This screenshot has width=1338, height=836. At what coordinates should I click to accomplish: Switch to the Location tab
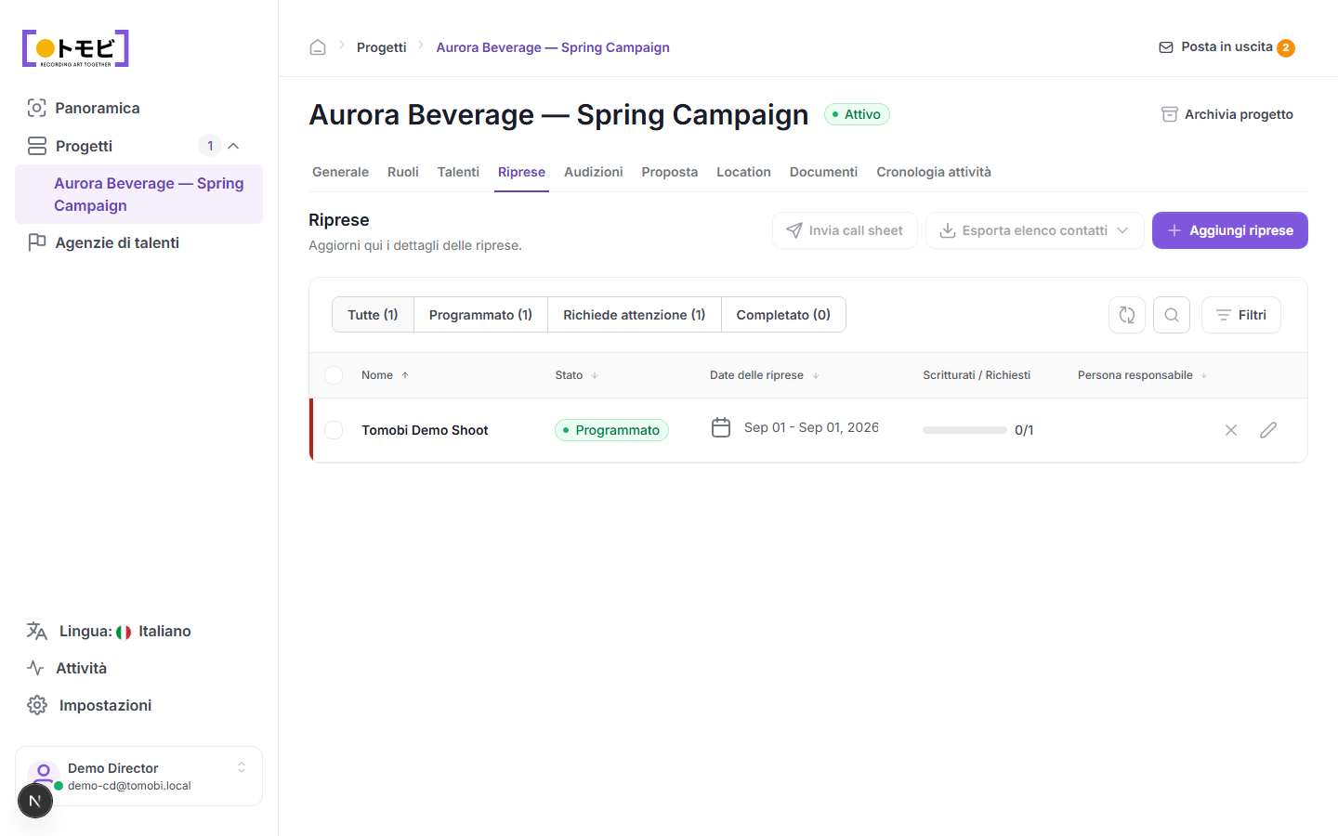[743, 172]
